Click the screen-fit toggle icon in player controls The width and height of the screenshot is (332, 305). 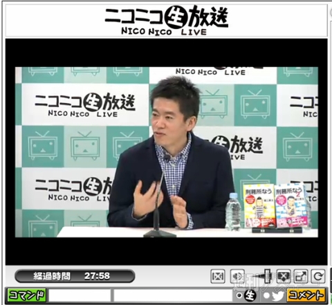[218, 276]
